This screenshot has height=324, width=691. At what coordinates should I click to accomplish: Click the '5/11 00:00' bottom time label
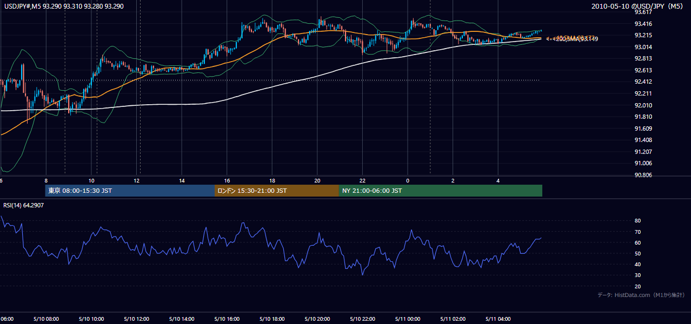(x=408, y=319)
